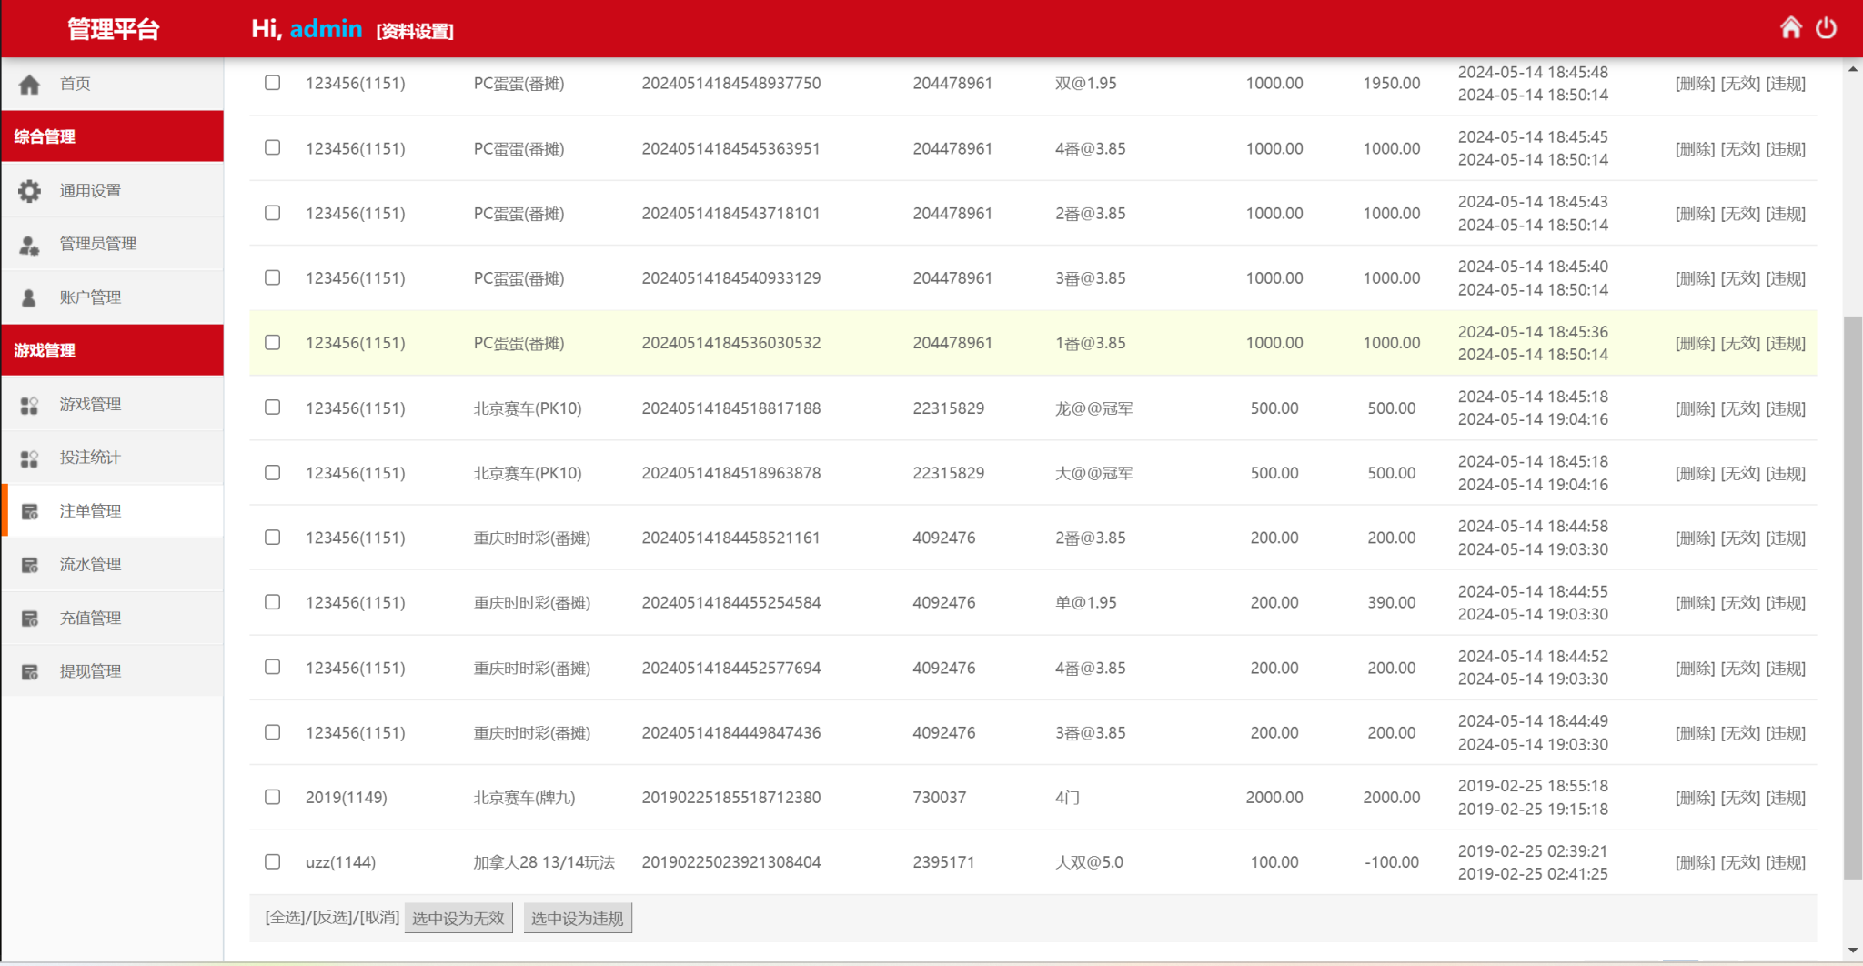This screenshot has height=966, width=1863.
Task: Click [删除] for the 2019(1149) row
Action: click(1694, 798)
